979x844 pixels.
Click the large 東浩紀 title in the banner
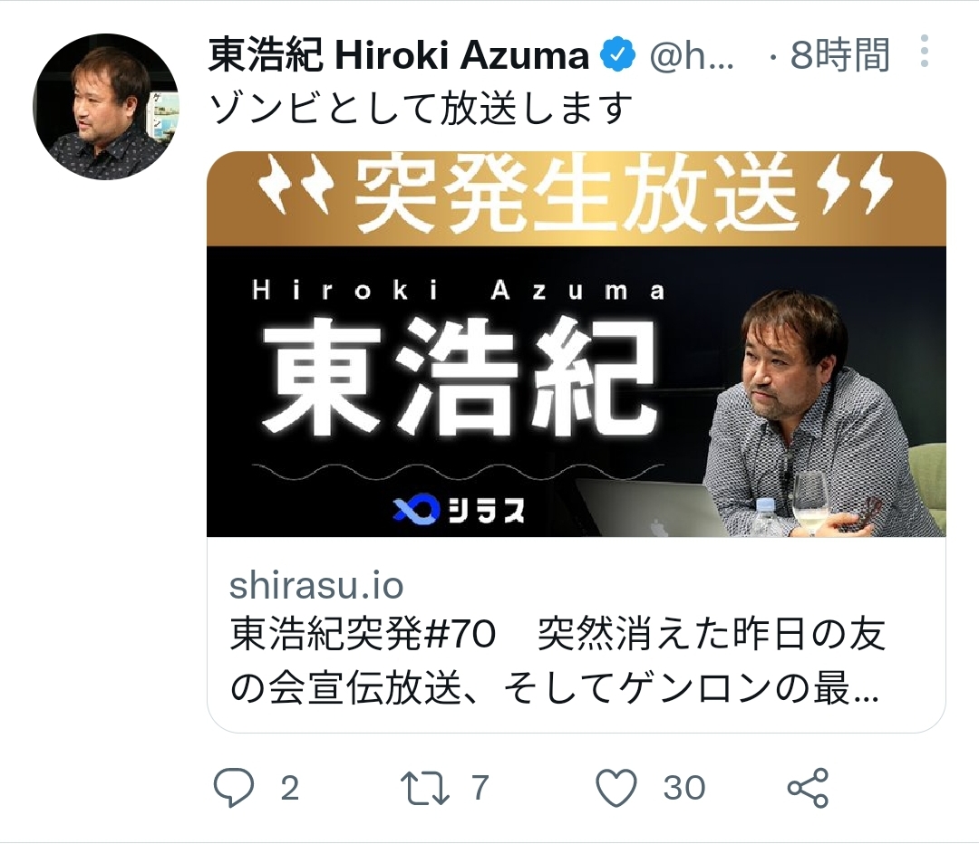pyautogui.click(x=458, y=376)
